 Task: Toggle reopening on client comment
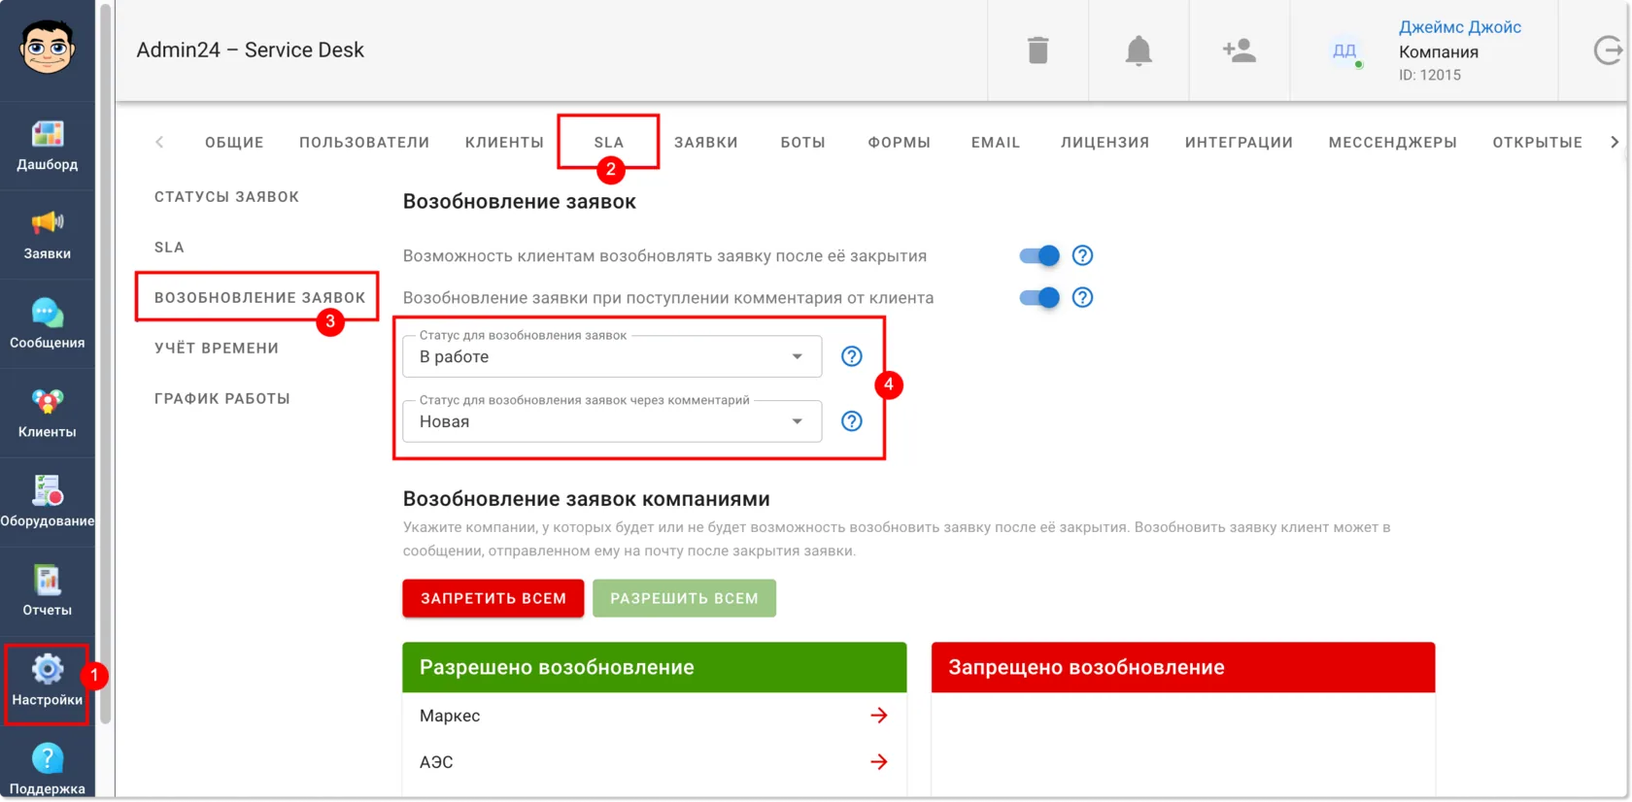[1038, 297]
